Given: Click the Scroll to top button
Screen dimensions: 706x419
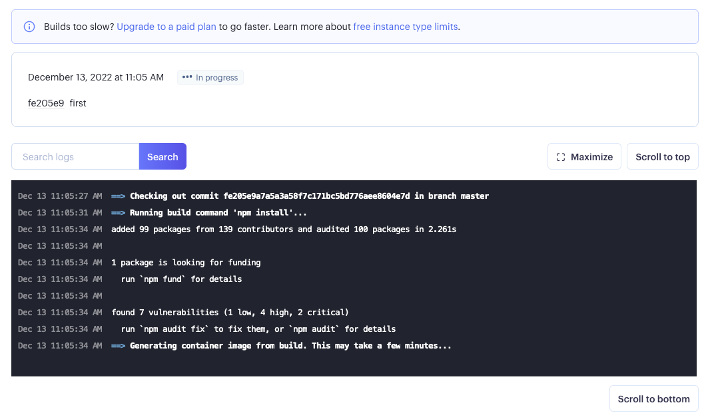Looking at the screenshot, I should 662,157.
